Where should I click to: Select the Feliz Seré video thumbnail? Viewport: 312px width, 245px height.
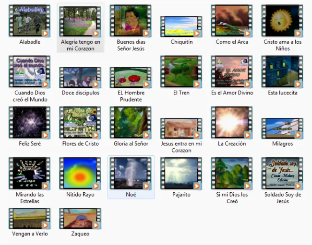[29, 123]
